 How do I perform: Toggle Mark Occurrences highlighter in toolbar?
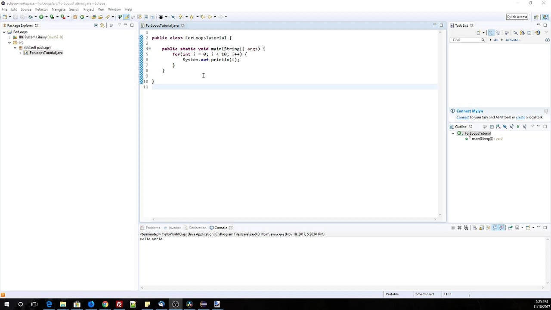coord(126,17)
